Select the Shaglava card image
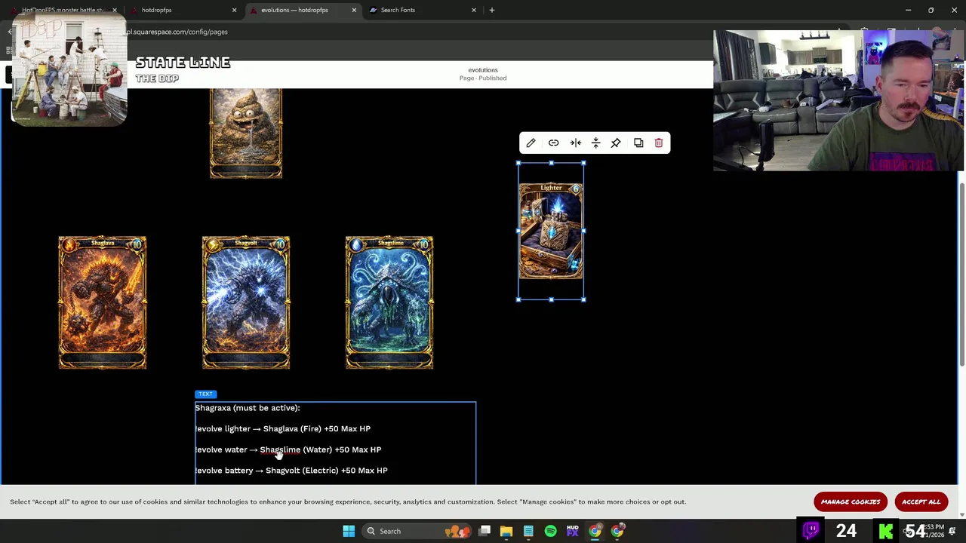Viewport: 966px width, 543px height. pyautogui.click(x=103, y=302)
